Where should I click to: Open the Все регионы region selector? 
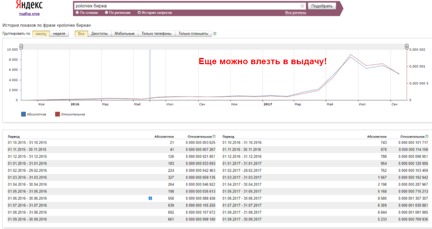tap(296, 13)
